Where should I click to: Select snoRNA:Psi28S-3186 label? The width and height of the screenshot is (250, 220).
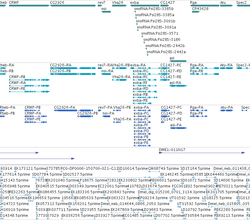coord(162,40)
